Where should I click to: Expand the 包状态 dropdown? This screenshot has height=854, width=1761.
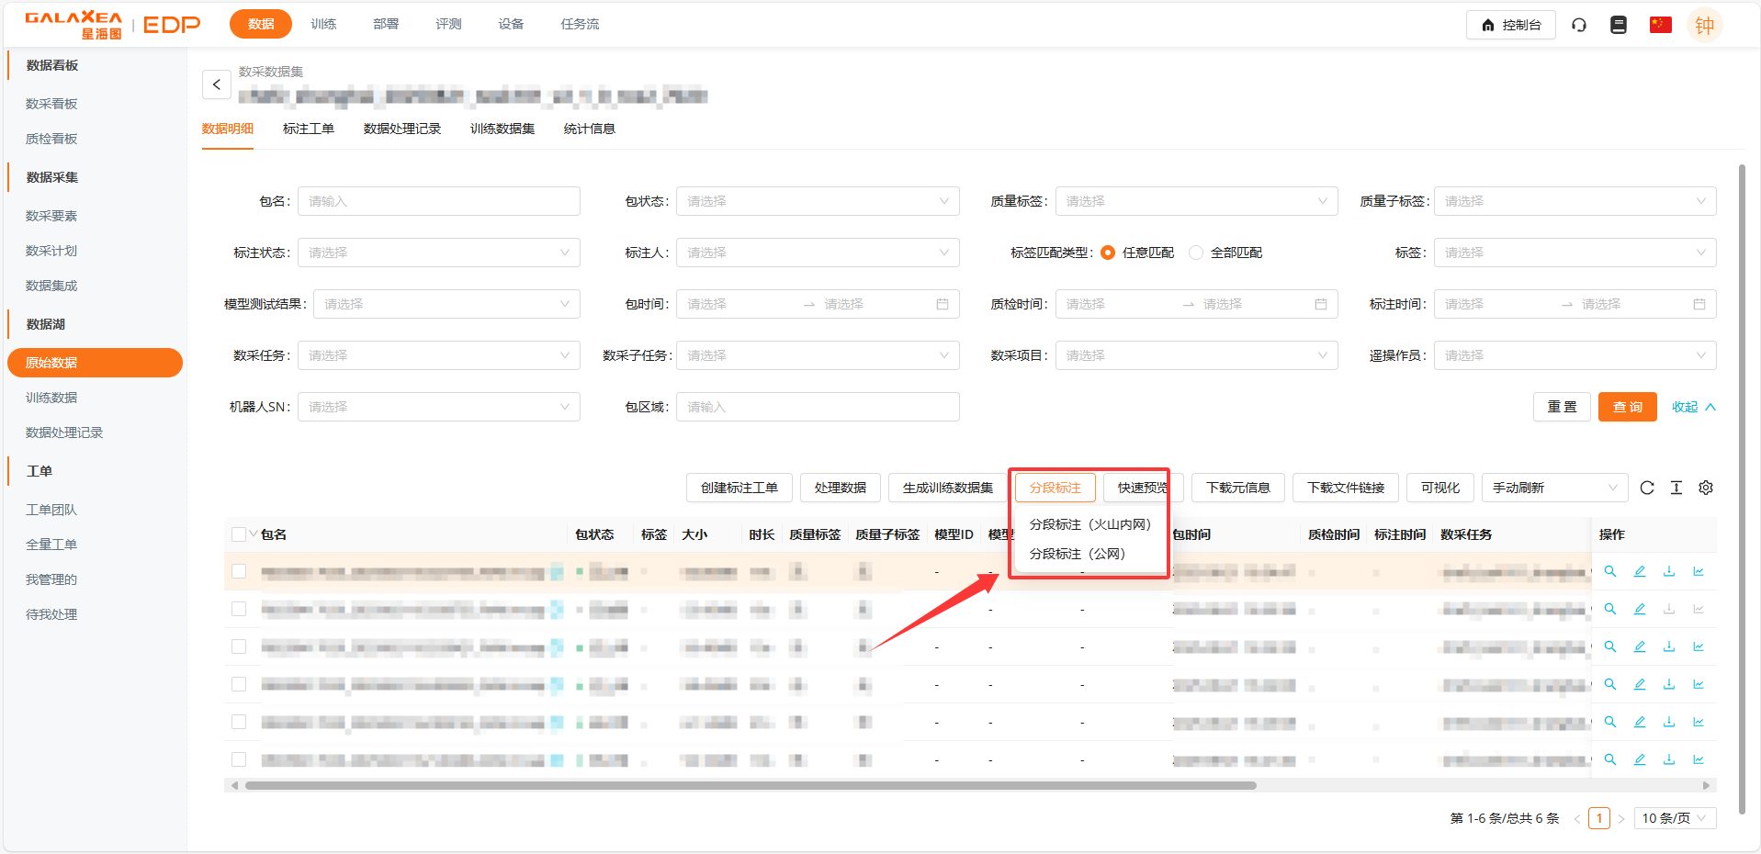coord(817,201)
